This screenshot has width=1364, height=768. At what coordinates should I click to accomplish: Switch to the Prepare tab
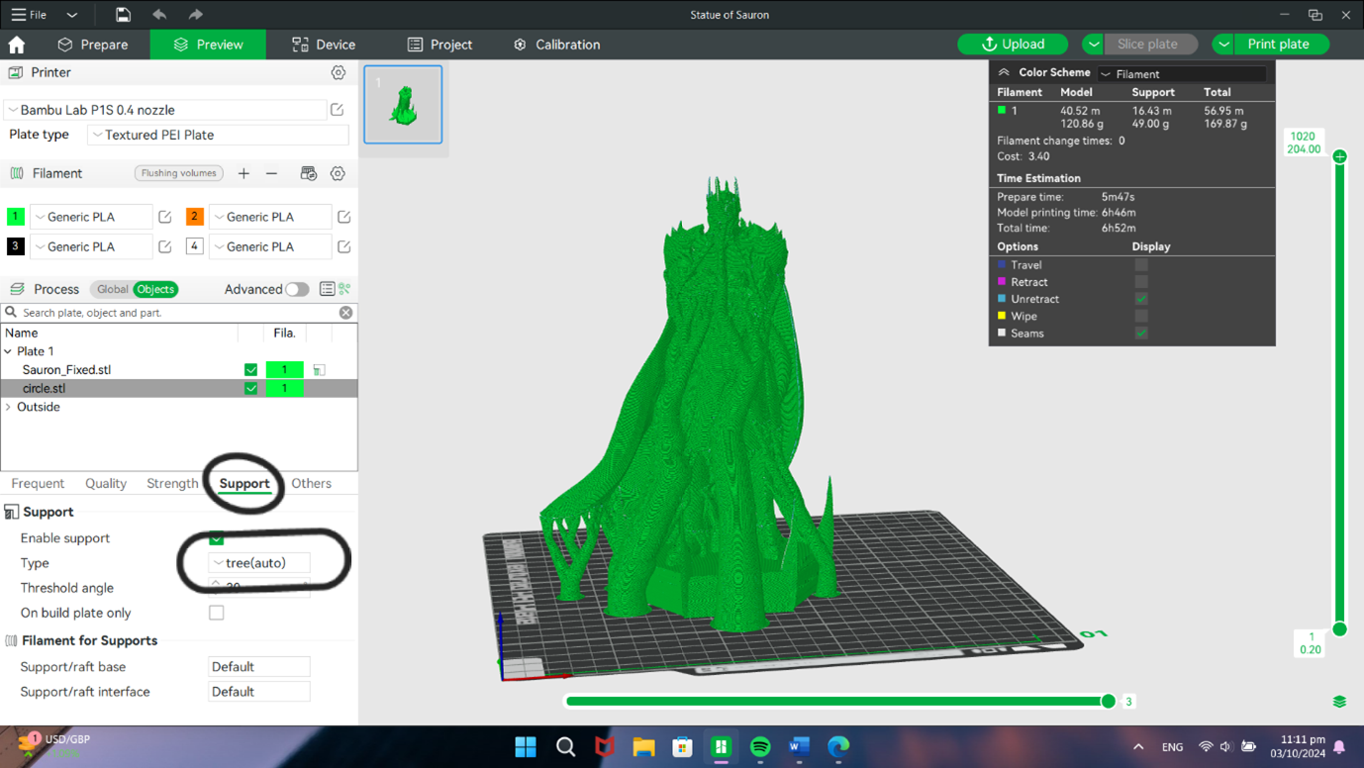pyautogui.click(x=93, y=45)
